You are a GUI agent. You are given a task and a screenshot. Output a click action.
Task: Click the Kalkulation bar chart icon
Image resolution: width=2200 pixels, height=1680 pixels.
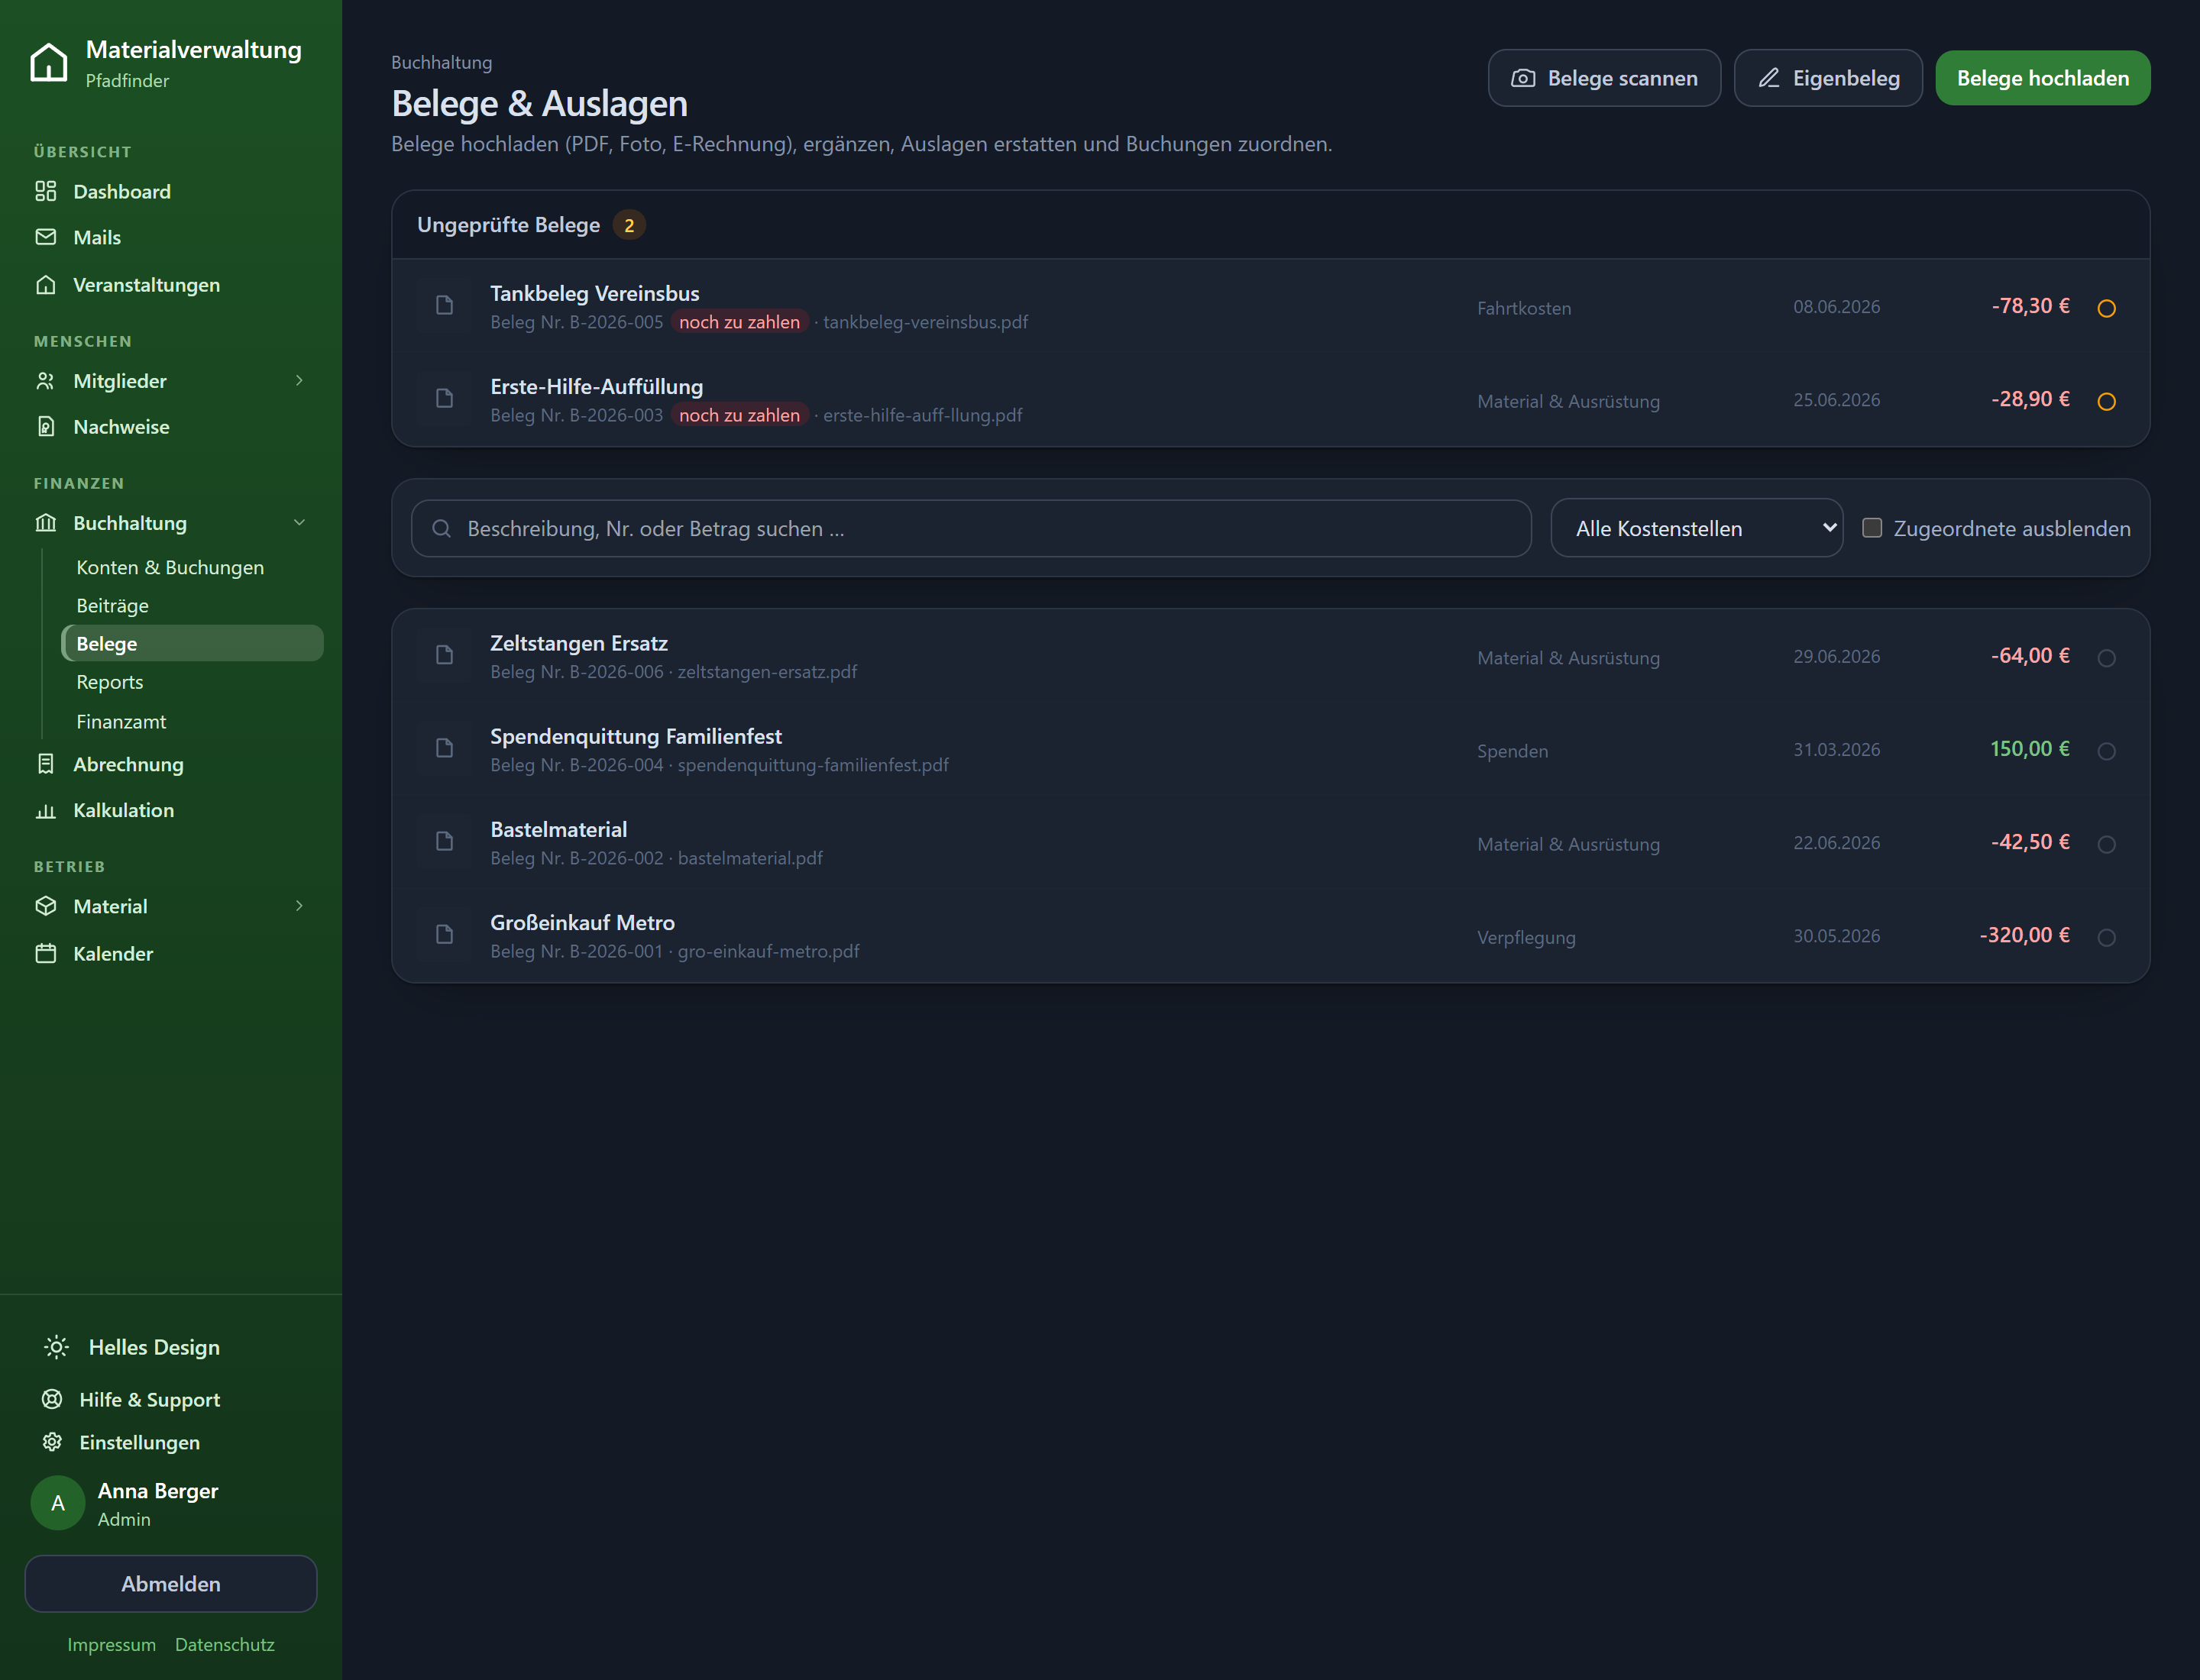(x=46, y=810)
